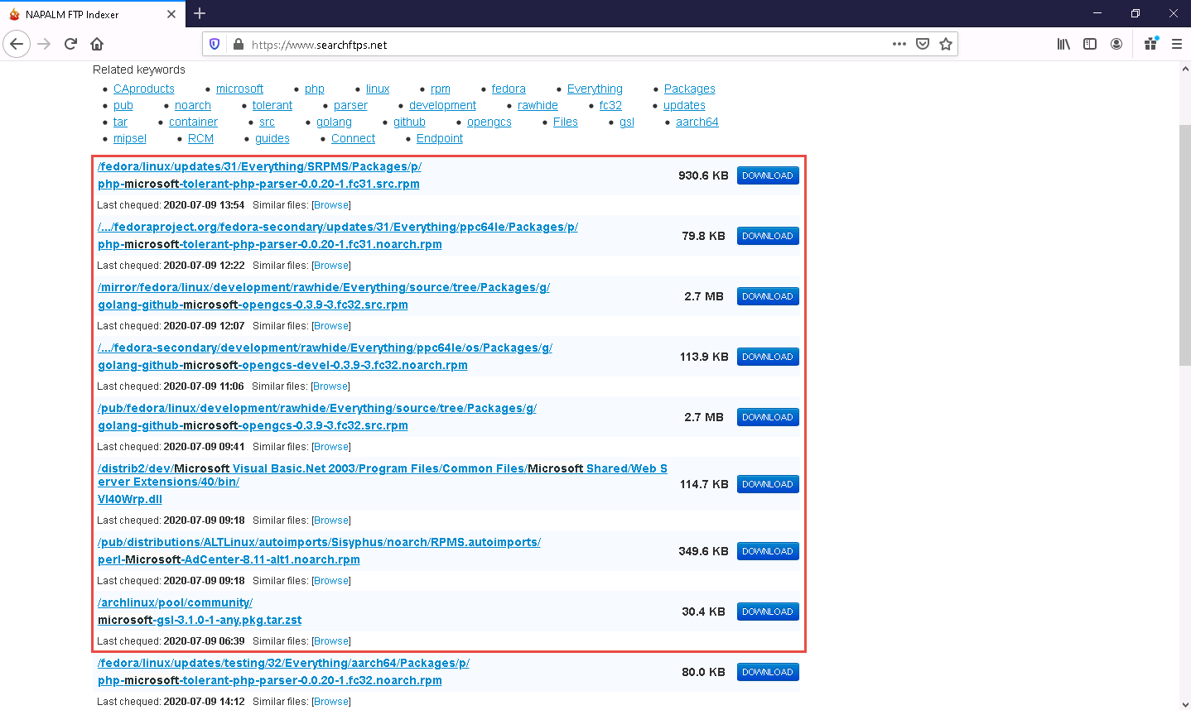Open the fc32 keyword link
Viewport: 1191px width, 710px height.
point(610,105)
